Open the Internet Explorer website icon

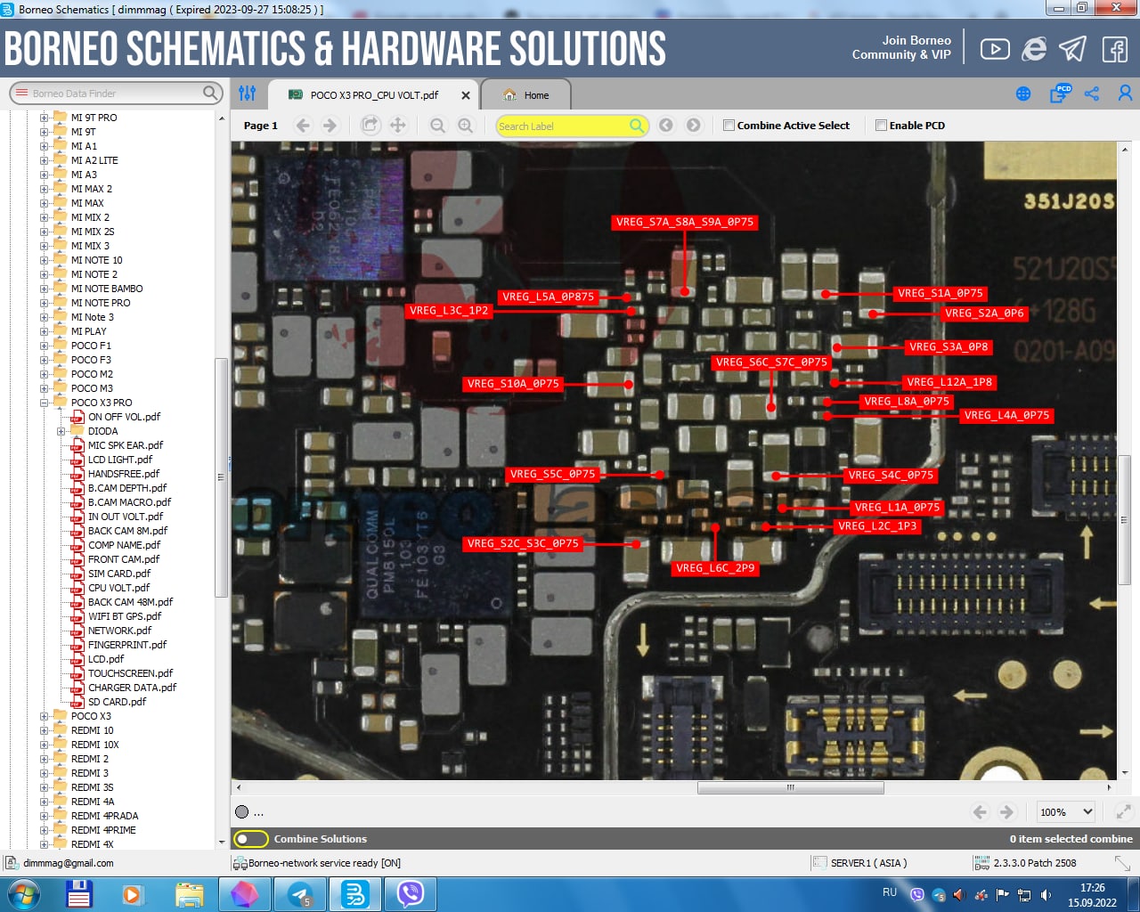pyautogui.click(x=1033, y=49)
